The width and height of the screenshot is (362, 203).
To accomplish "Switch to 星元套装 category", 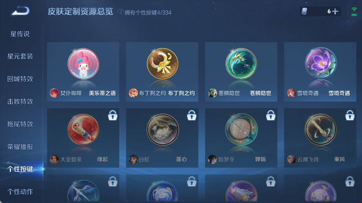I will click(20, 56).
